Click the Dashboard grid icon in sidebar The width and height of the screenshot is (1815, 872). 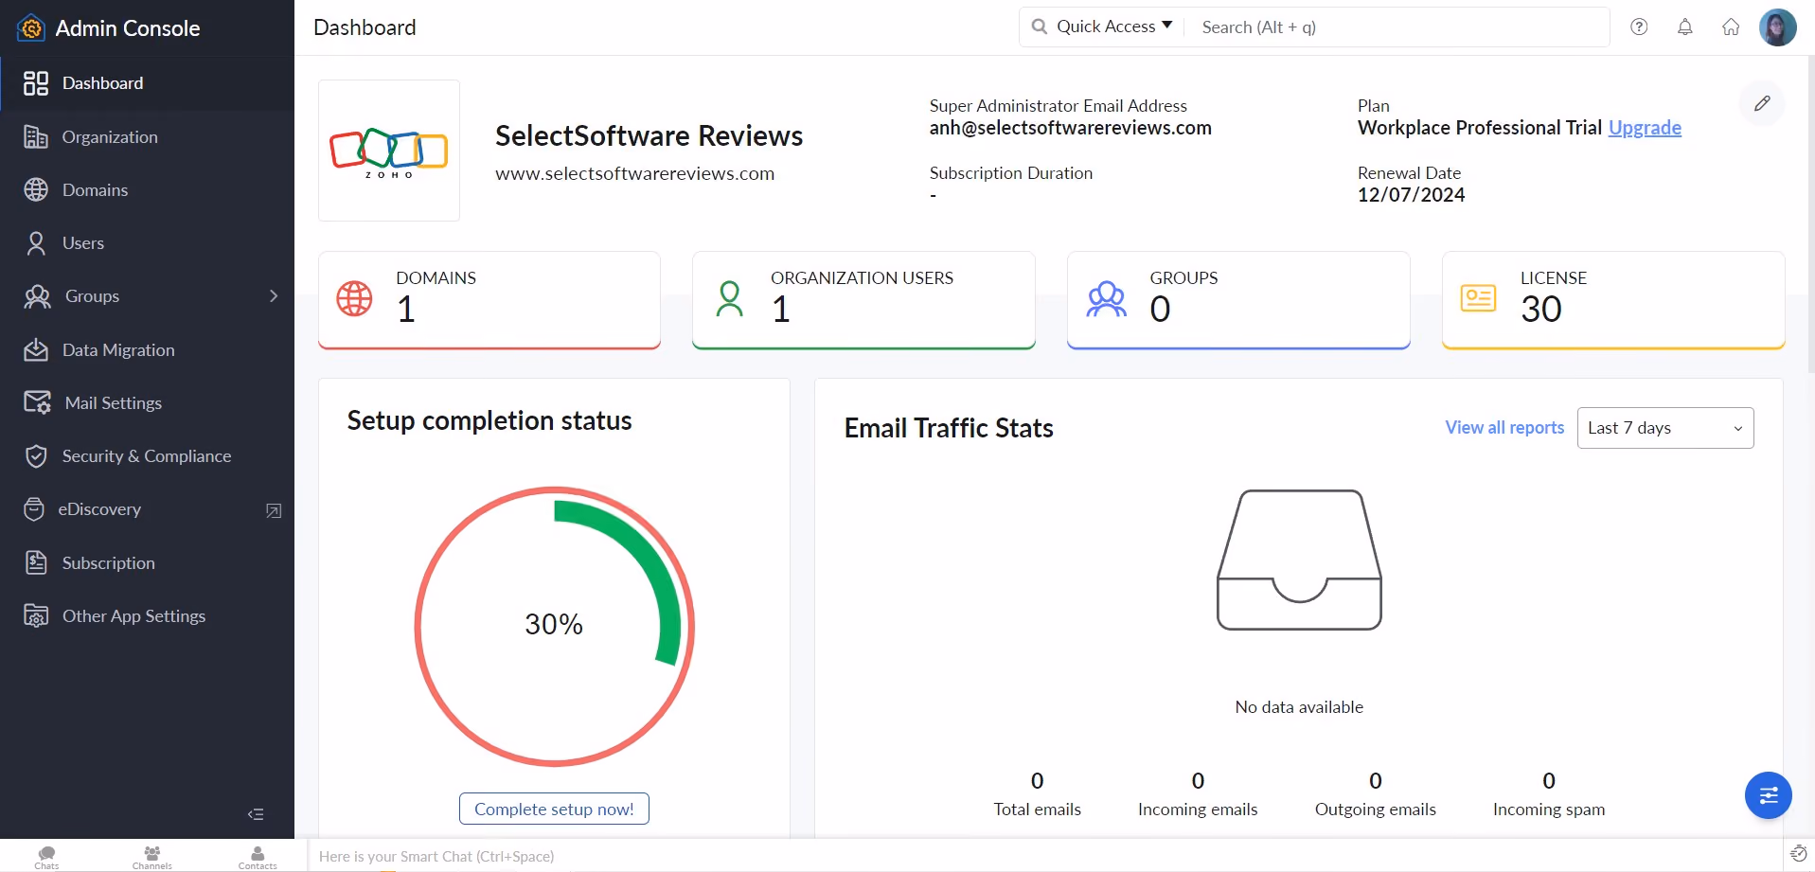click(36, 83)
